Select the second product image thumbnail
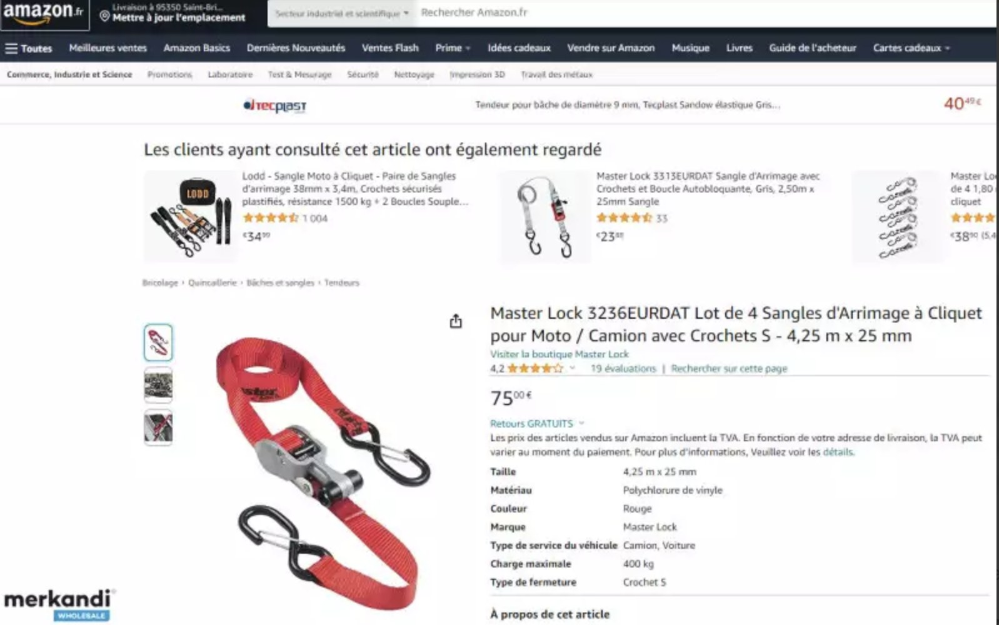The width and height of the screenshot is (999, 625). click(x=158, y=385)
